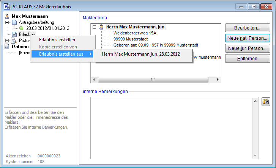The height and width of the screenshot is (168, 276).
Task: Click the 'Neue jur. Person...' button
Action: 247,48
